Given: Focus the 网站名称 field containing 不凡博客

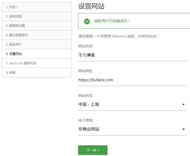Looking at the screenshot, I should tap(132, 55).
